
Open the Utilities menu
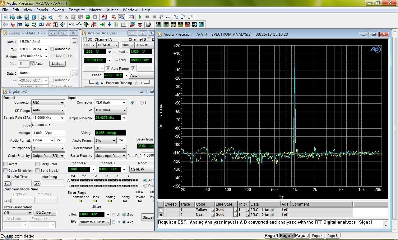112,10
